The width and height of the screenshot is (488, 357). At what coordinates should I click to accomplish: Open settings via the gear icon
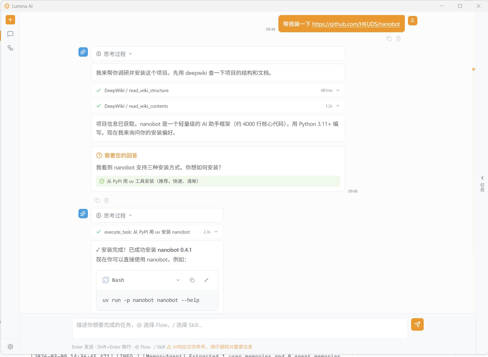(x=10, y=347)
